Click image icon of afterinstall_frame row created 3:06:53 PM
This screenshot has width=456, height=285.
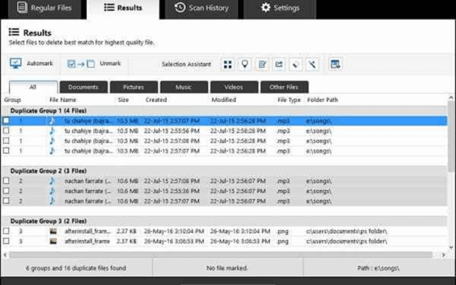point(53,241)
